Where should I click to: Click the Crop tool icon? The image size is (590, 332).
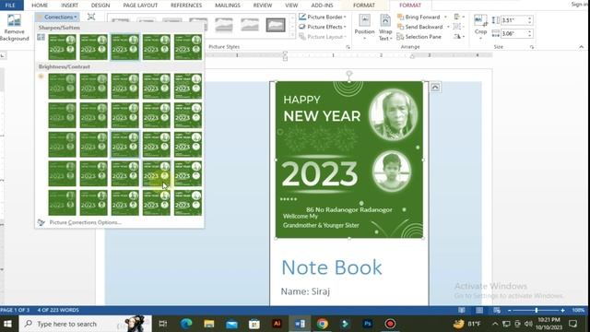[480, 20]
